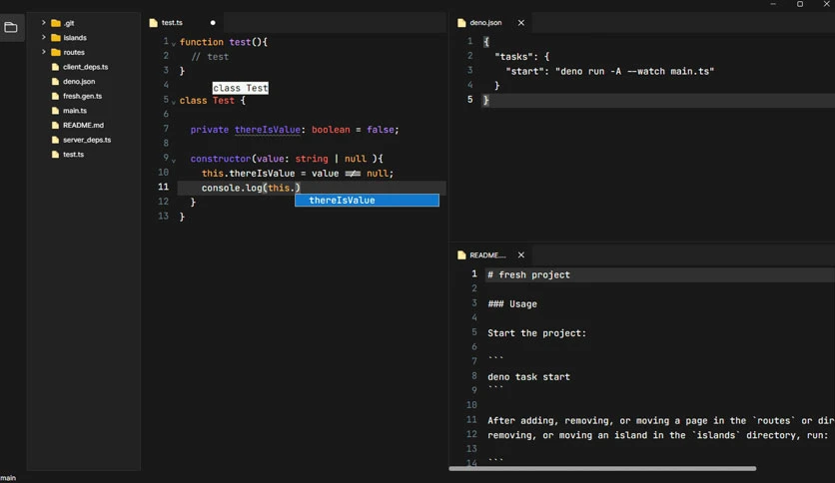Click the client_deps.ts file icon

pyautogui.click(x=55, y=67)
